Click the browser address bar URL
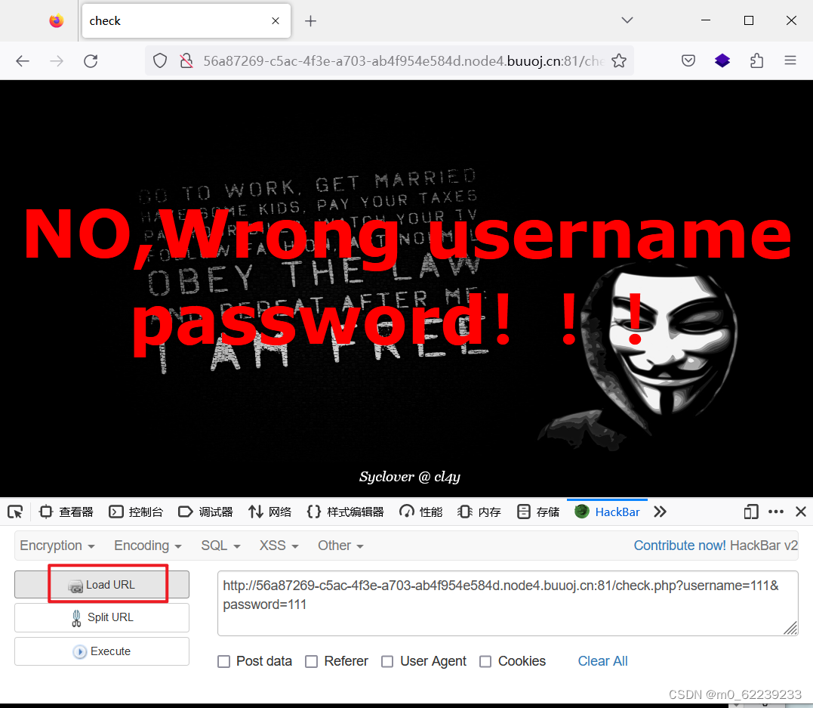 click(x=403, y=61)
